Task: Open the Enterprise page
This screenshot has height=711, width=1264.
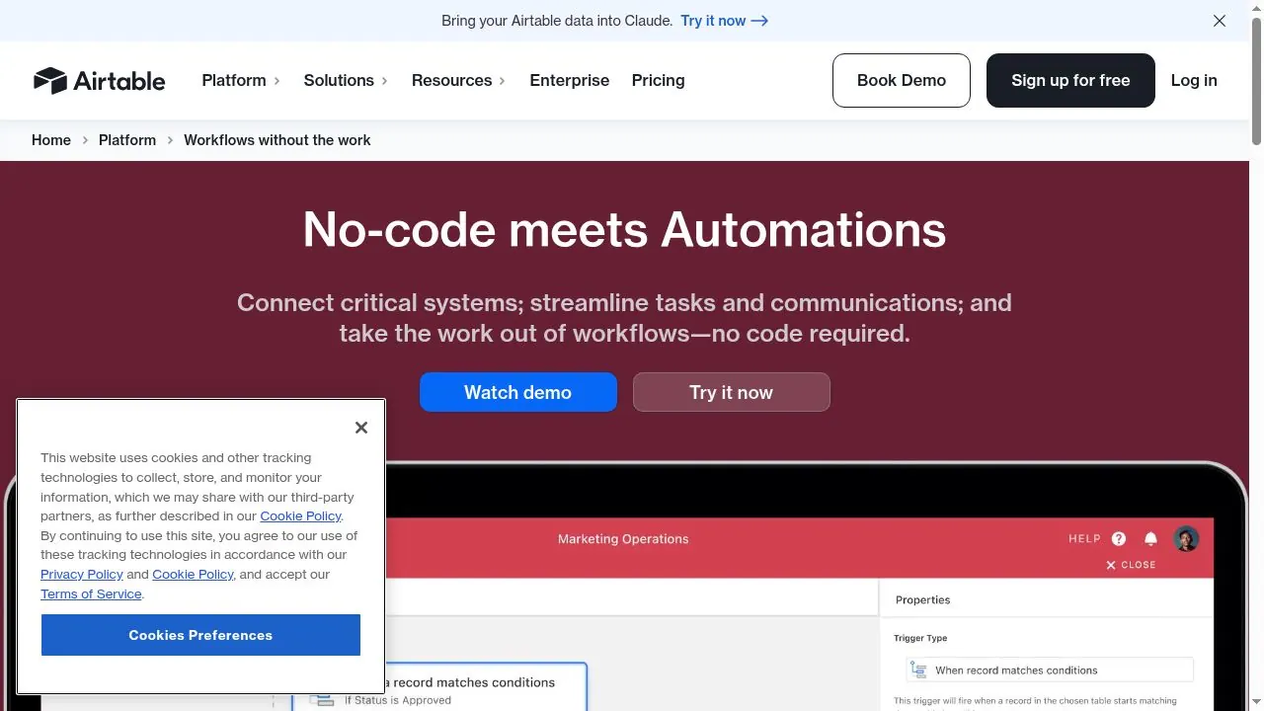Action: 570,80
